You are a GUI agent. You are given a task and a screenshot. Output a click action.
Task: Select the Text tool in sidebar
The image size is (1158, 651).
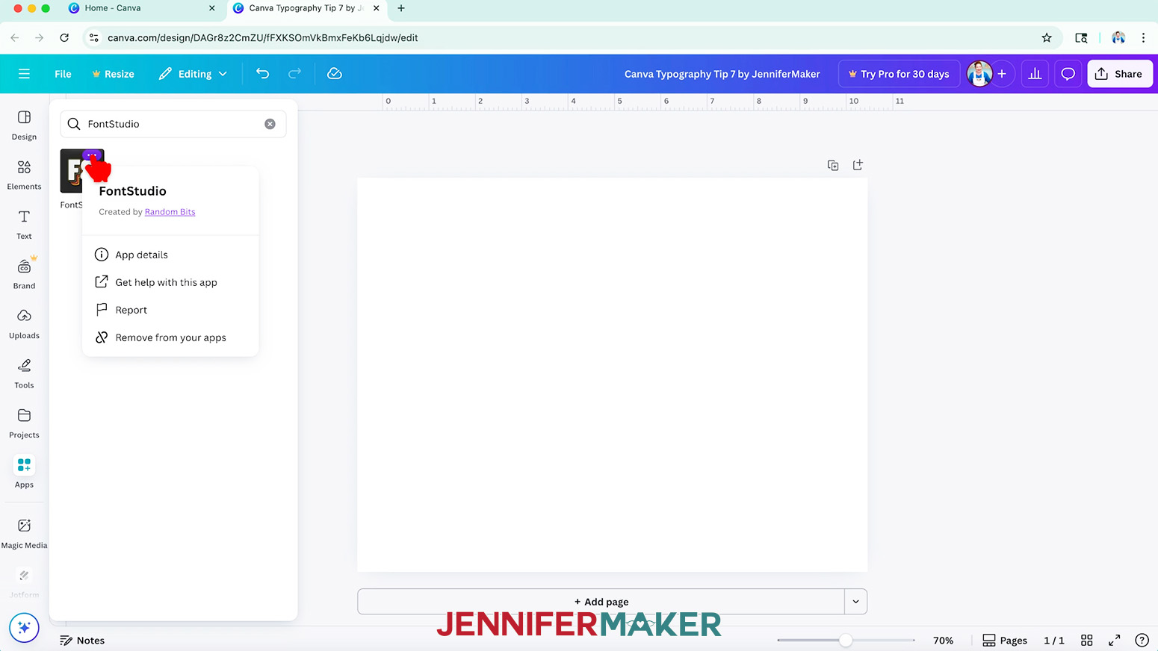[x=24, y=225]
